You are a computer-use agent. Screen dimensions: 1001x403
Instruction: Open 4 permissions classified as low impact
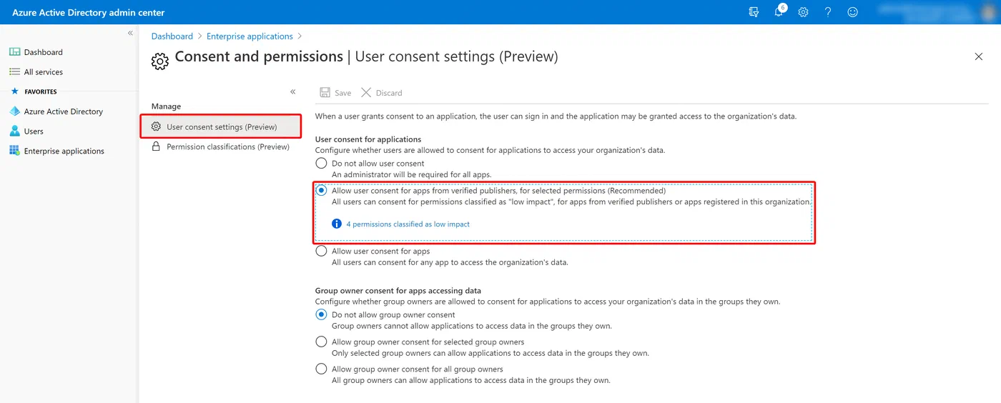(x=408, y=224)
